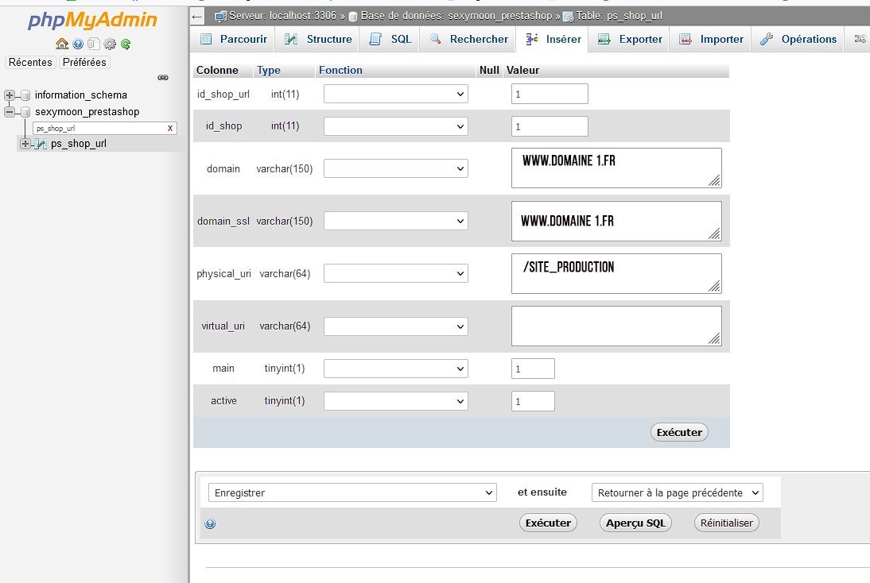Open the navigation settings gear icon
This screenshot has height=583, width=870.
coord(110,44)
